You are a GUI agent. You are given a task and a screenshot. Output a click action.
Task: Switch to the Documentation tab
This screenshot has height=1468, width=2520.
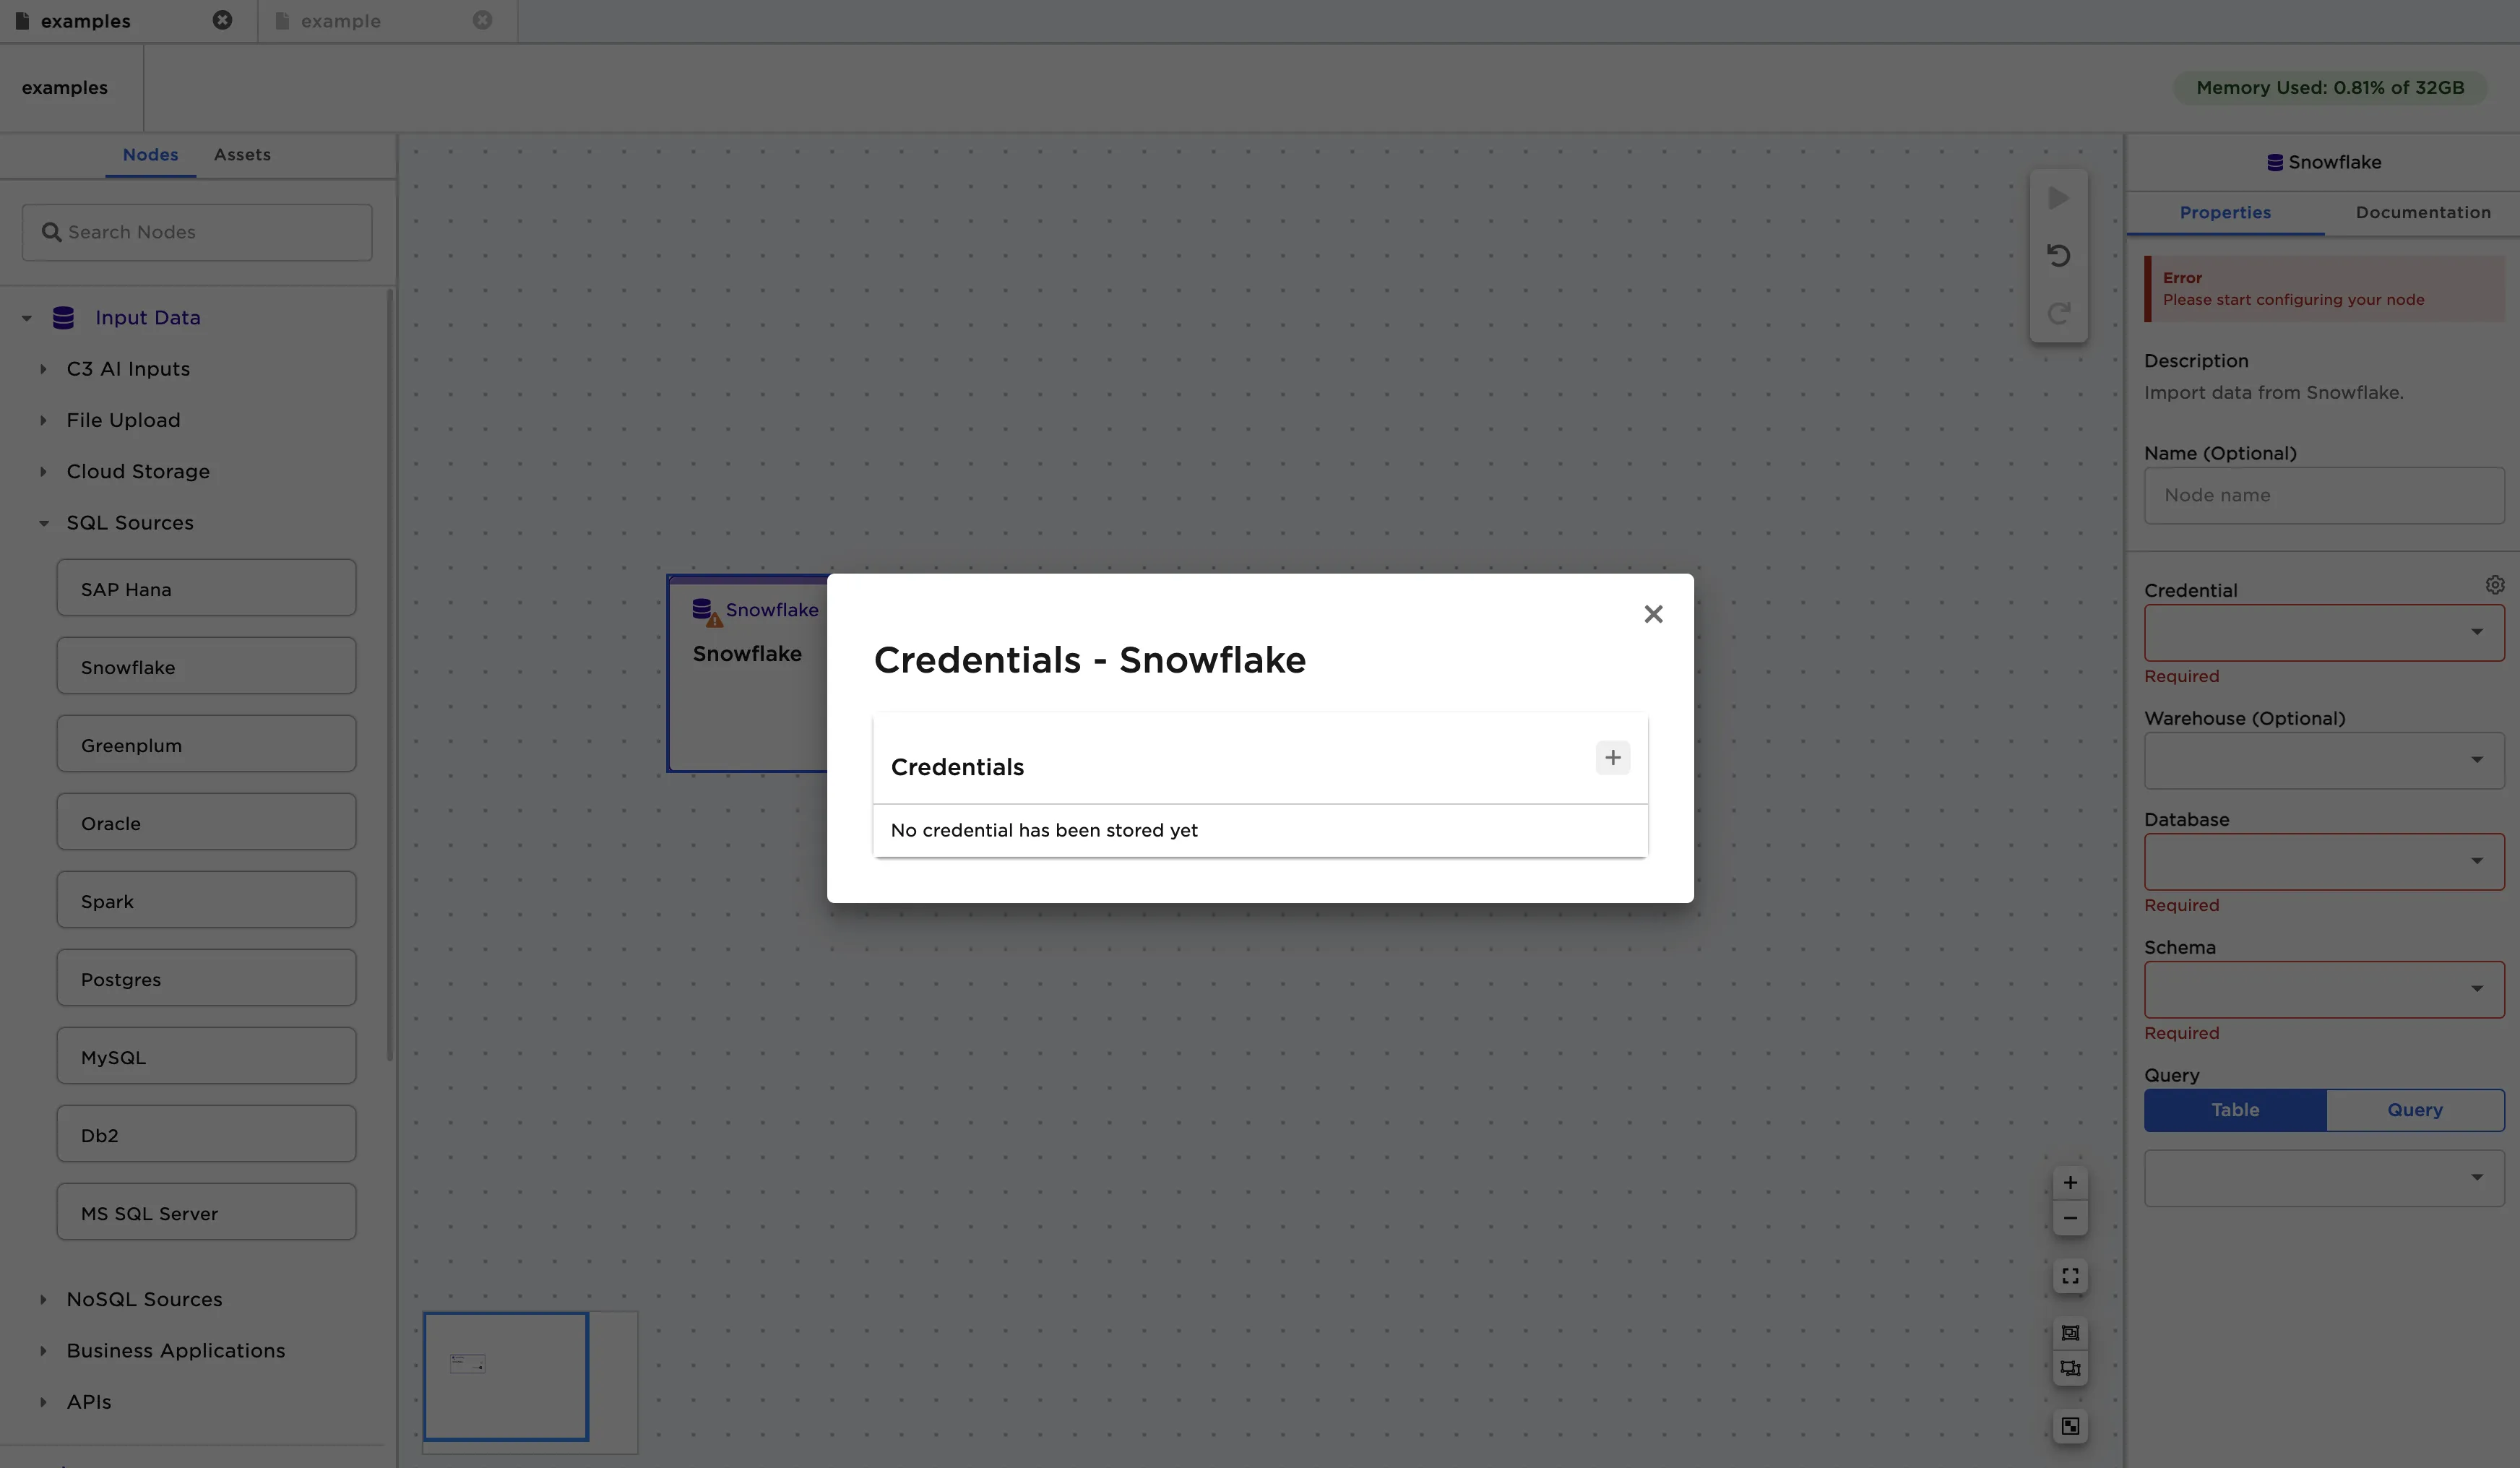(x=2424, y=212)
